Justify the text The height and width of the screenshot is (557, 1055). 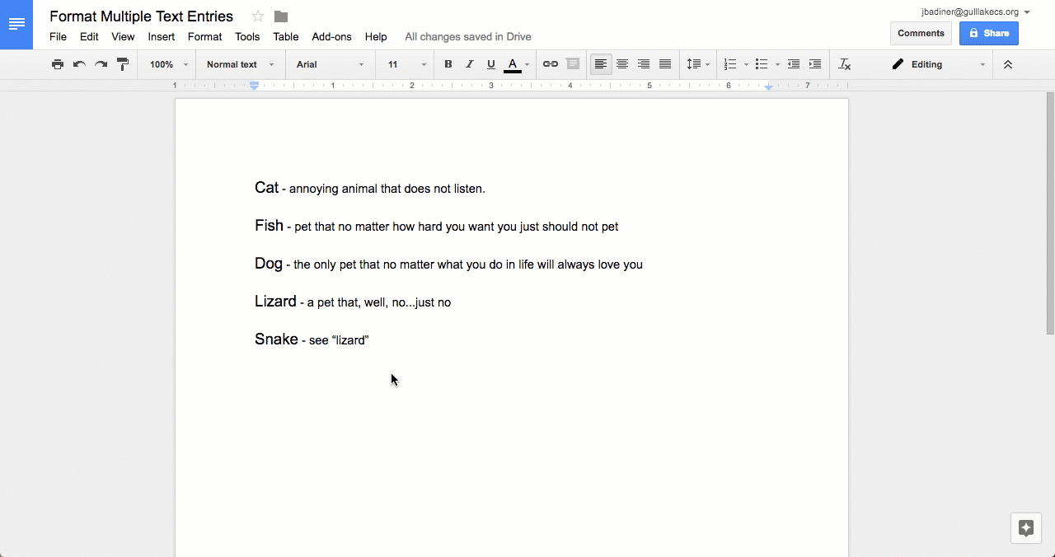pos(665,64)
